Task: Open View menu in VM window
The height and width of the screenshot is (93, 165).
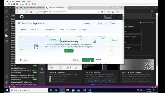Action: 23,1
